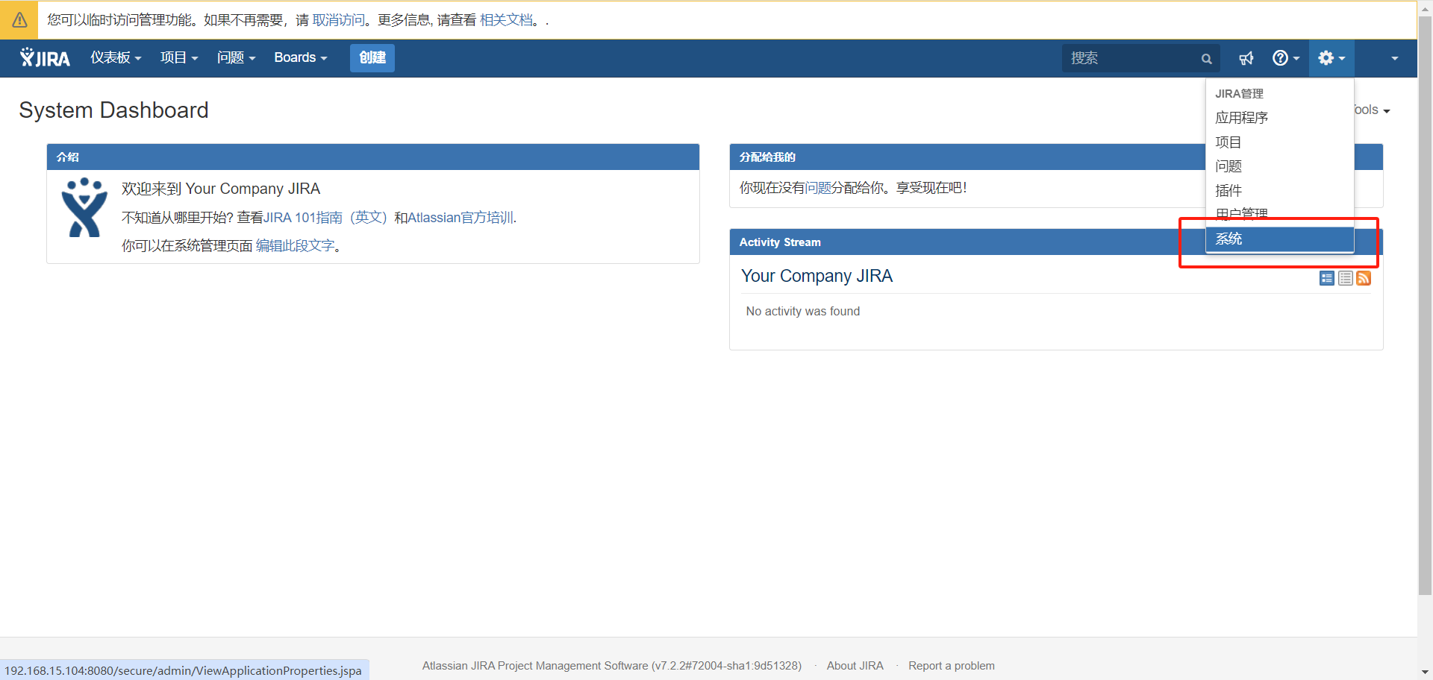This screenshot has width=1433, height=680.
Task: Click the search magnifier icon
Action: pyautogui.click(x=1206, y=59)
